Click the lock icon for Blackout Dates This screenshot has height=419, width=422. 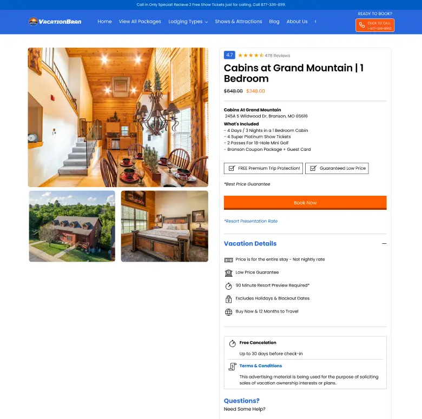(x=228, y=299)
